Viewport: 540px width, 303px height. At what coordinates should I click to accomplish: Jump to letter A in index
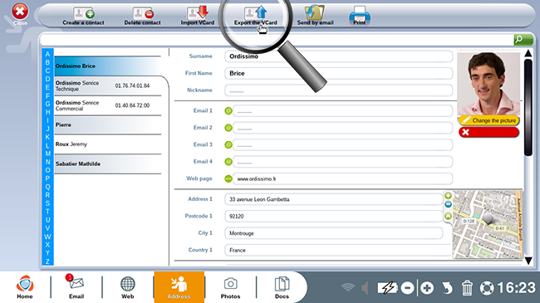[47, 54]
